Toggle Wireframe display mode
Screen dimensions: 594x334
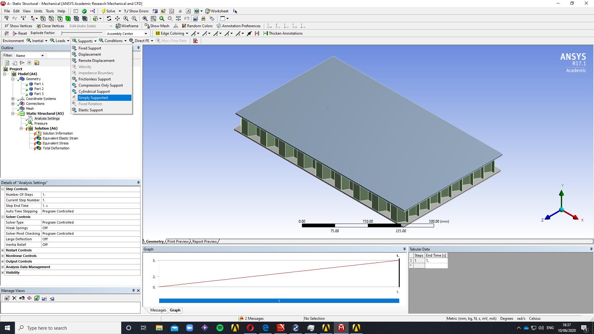click(127, 26)
